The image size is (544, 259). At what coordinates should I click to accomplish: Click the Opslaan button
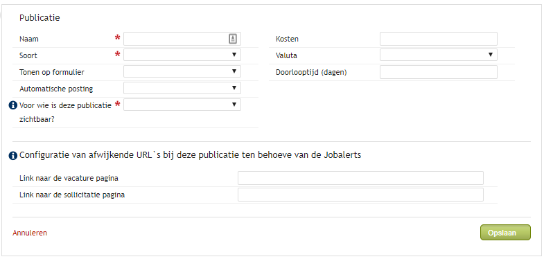pos(505,233)
